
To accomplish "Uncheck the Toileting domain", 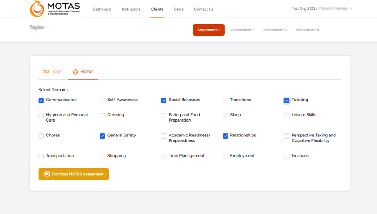I will [x=287, y=100].
